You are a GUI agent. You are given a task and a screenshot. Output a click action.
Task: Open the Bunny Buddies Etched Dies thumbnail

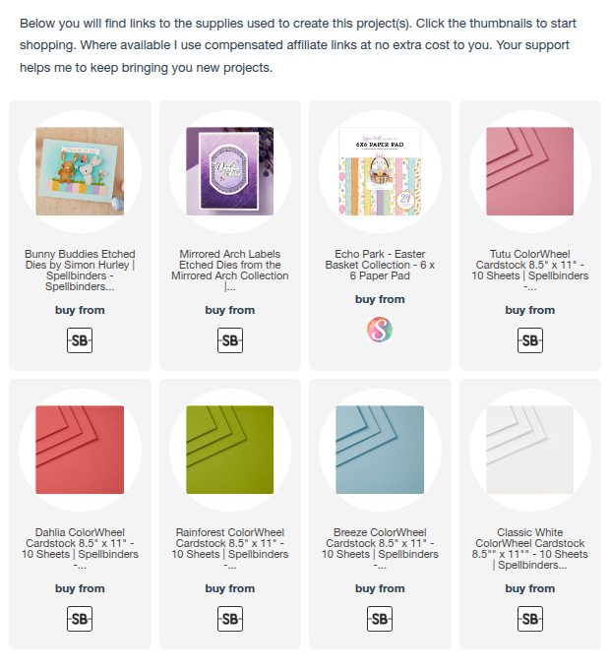pos(80,171)
